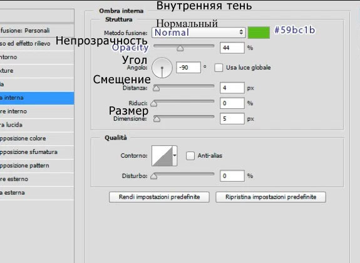Click the Contorno contour thumbnail

tap(162, 156)
